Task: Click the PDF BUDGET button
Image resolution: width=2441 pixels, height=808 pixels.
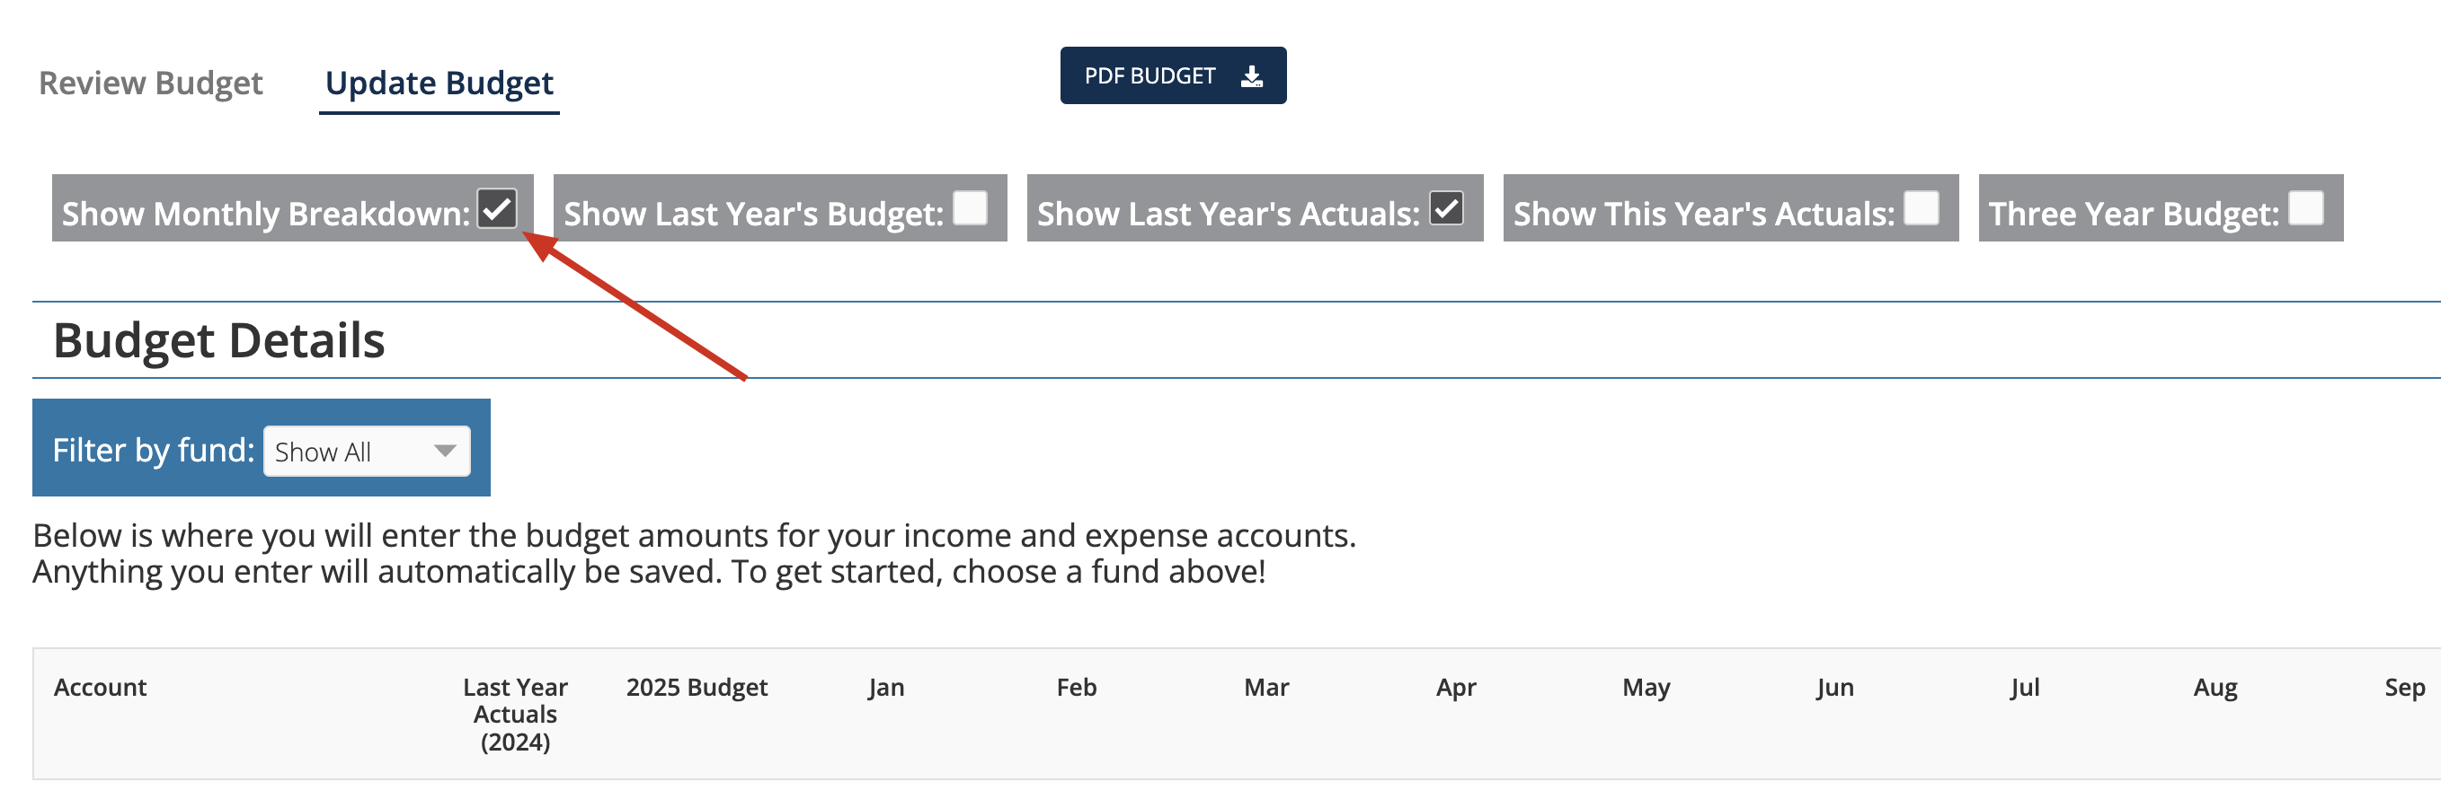Action: pos(1173,75)
